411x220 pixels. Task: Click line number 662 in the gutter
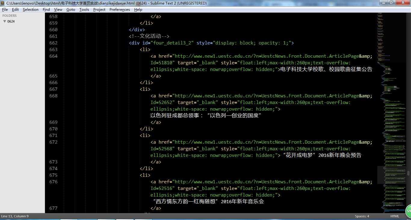pos(53,43)
